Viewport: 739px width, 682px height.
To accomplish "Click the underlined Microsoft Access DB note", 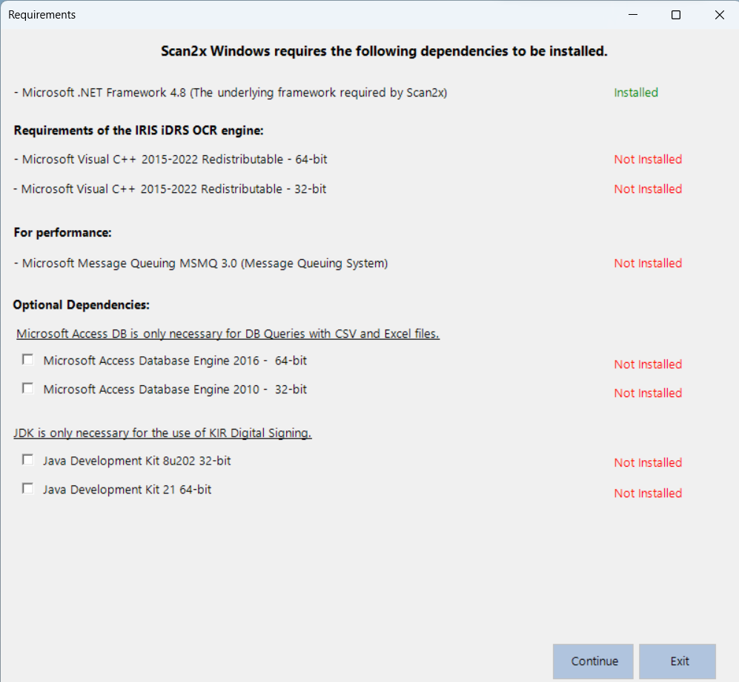I will click(x=228, y=334).
